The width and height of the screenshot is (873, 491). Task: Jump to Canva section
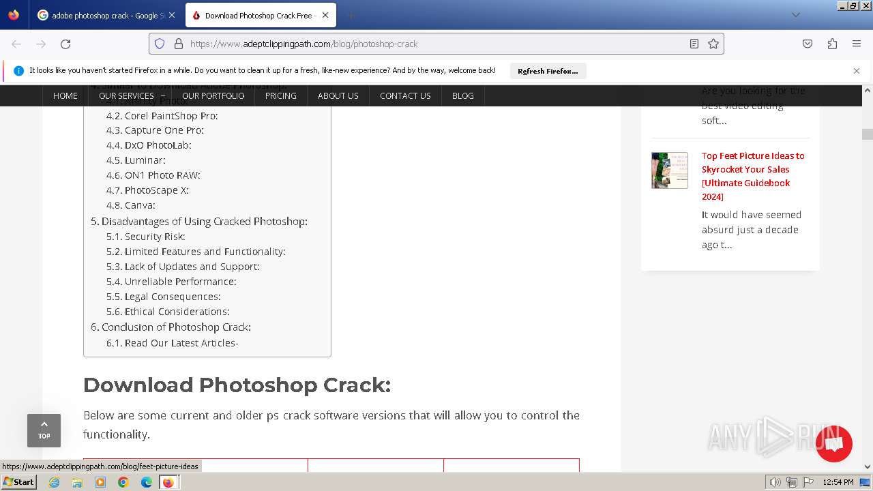coord(131,205)
